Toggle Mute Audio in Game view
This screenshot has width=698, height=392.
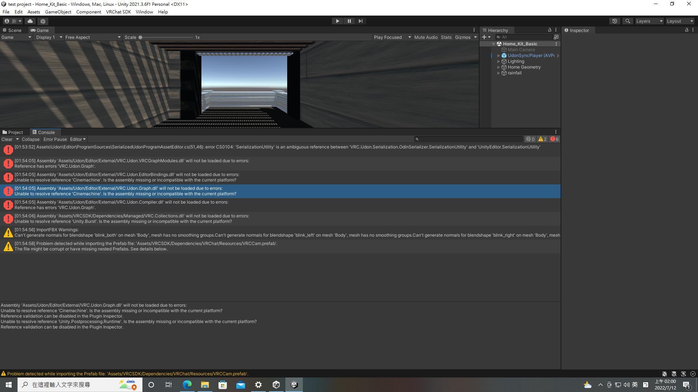[x=426, y=37]
